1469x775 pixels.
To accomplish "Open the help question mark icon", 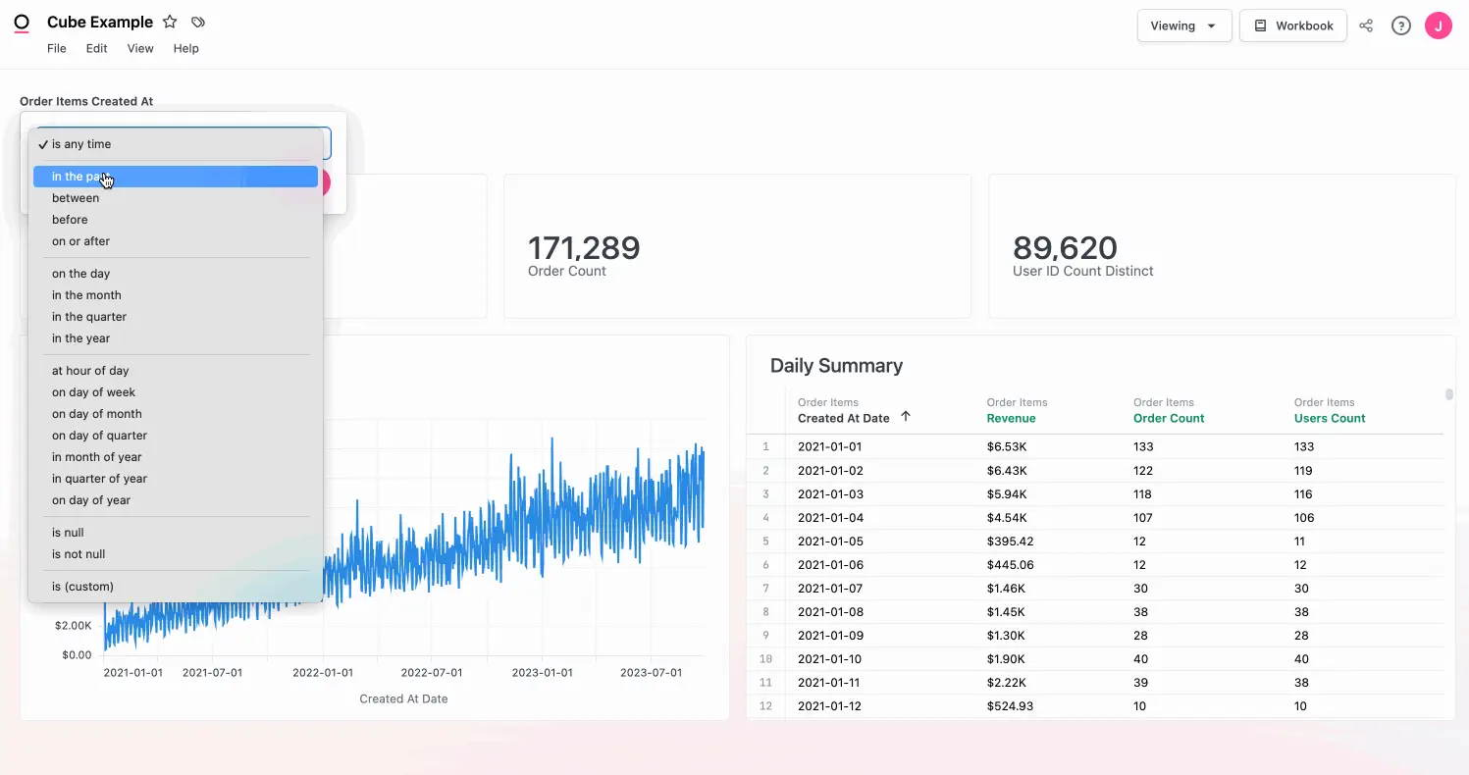I will [1401, 26].
